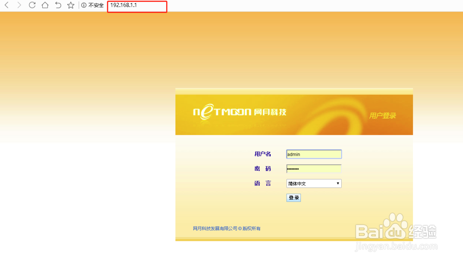Click the 登录 button

[x=294, y=198]
